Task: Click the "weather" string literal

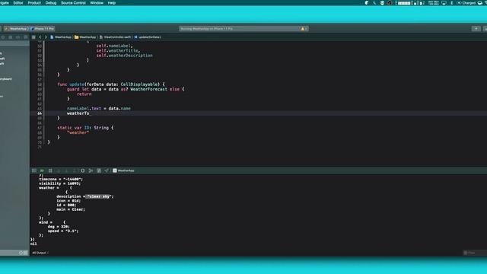Action: point(78,132)
